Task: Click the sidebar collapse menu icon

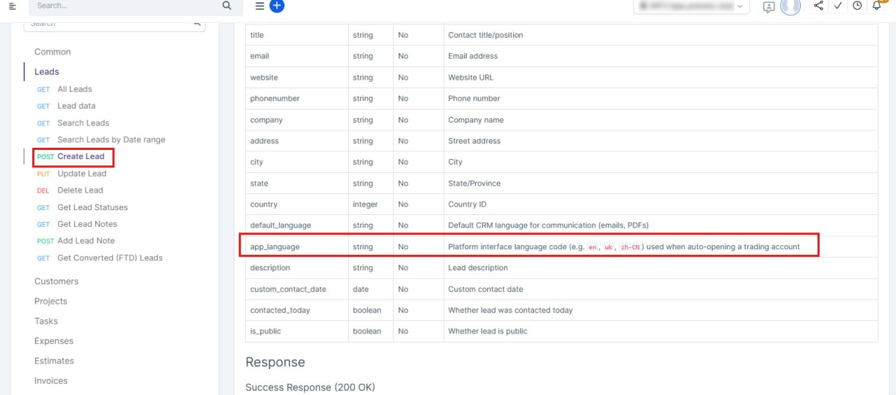Action: tap(13, 6)
